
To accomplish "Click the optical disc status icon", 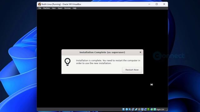I will [127, 109].
